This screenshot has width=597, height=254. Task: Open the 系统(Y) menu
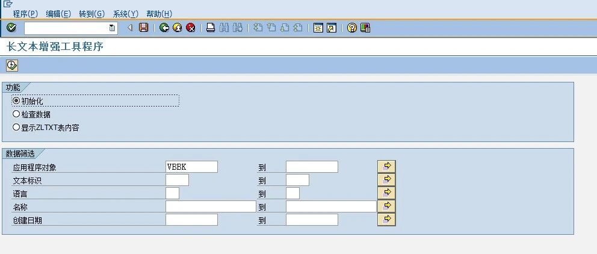tap(125, 14)
